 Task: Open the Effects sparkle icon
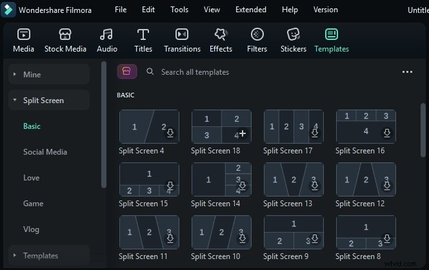(221, 35)
